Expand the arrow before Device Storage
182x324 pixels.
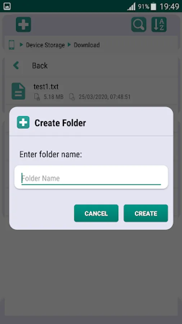(x=21, y=45)
